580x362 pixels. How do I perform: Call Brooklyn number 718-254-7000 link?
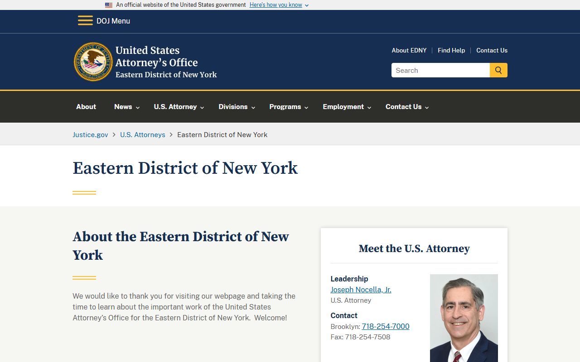tap(386, 326)
